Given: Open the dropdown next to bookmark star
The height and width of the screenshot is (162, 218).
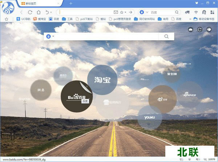Looking at the screenshot, I should coord(125,12).
